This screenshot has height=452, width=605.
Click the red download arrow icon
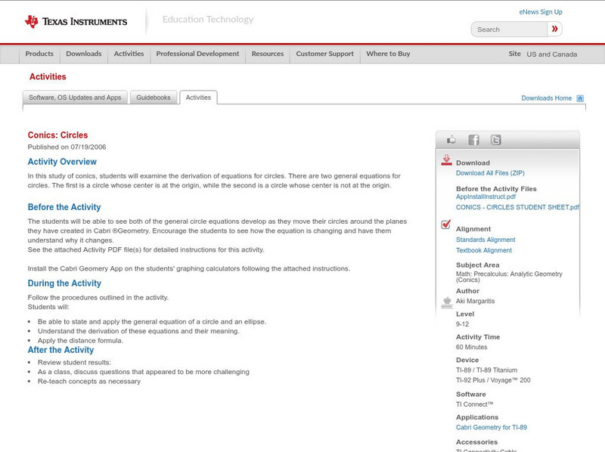tap(446, 160)
